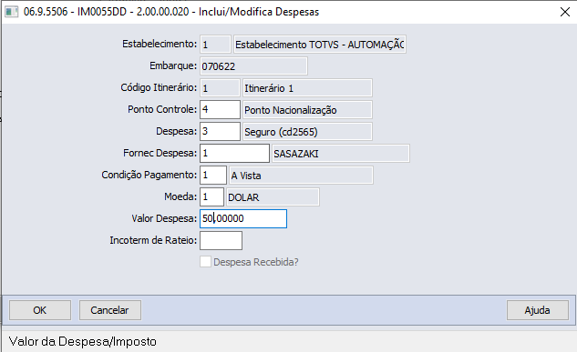The image size is (577, 352).
Task: Click the Ponto Nacionalização description
Action: pos(307,109)
